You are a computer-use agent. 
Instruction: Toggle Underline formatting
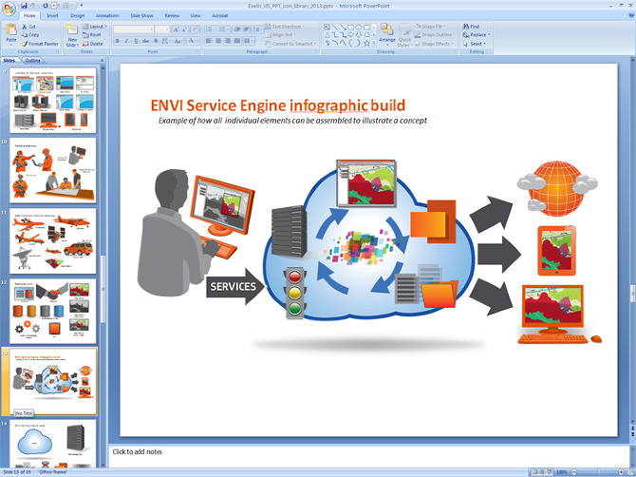(137, 41)
